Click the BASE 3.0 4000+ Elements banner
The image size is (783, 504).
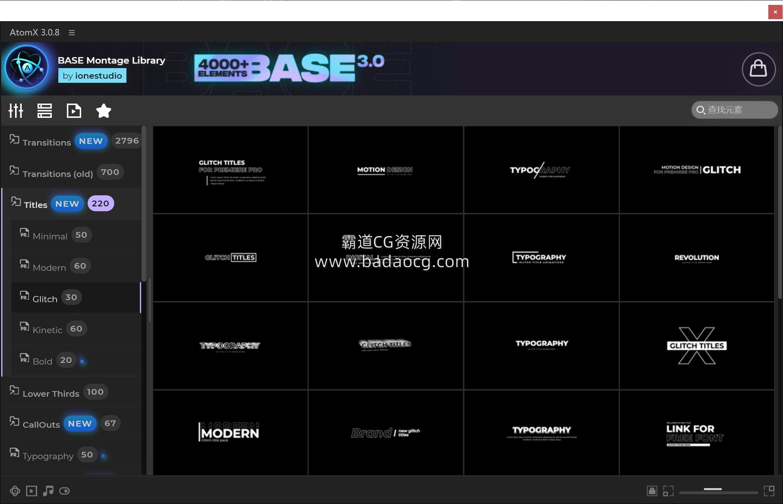[x=289, y=68]
